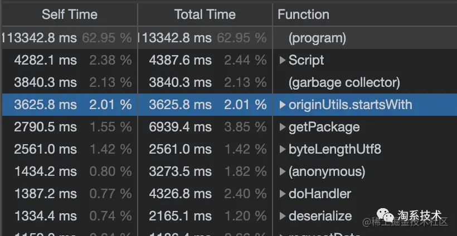Expand the (anonymous) function row
This screenshot has height=236, width=457.
pyautogui.click(x=283, y=171)
